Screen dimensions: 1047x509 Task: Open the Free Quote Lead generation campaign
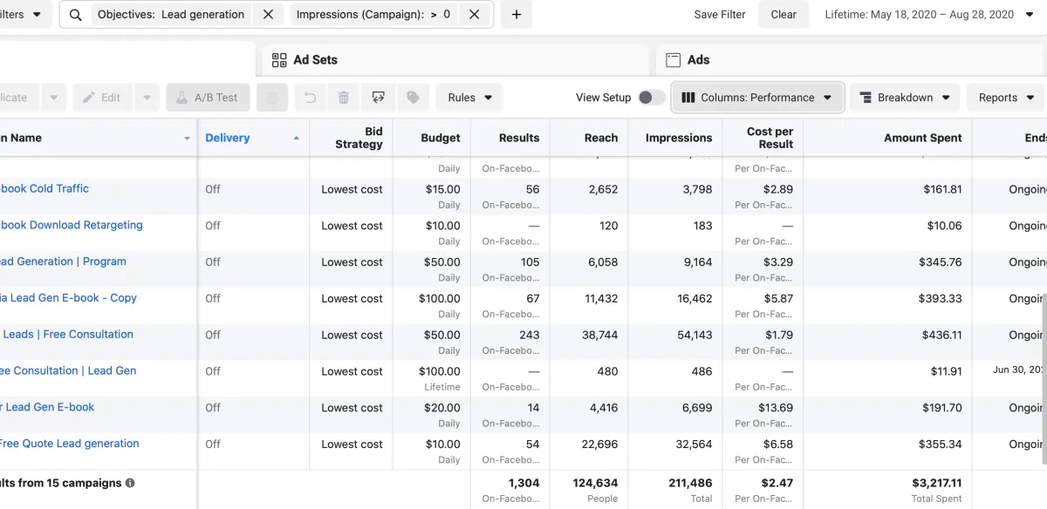(70, 445)
